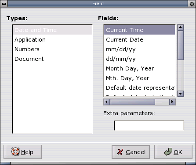Select Default date representation field

coord(139,88)
